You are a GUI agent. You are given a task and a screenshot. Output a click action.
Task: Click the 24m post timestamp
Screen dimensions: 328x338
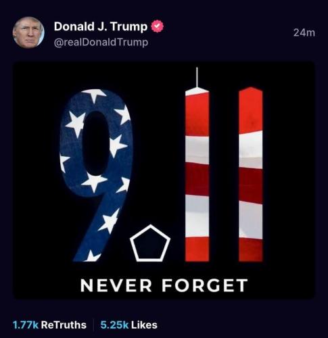pos(304,32)
